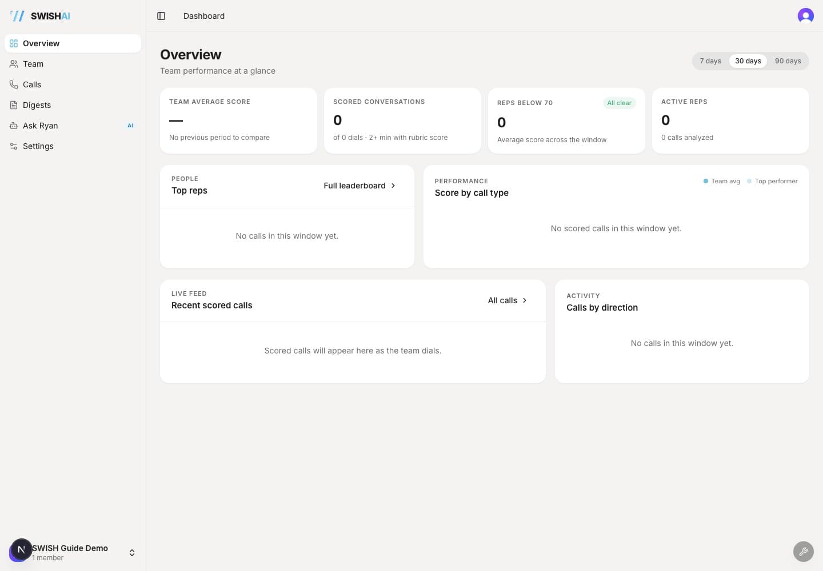This screenshot has width=823, height=571.
Task: Click the Team avg legend dot
Action: tap(706, 181)
